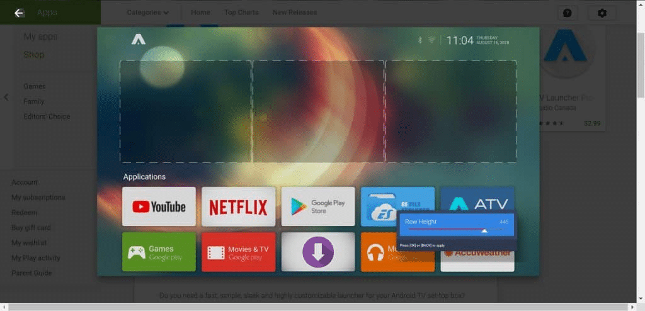Viewport: 645px width, 311px height.
Task: Open the settings gear icon
Action: pyautogui.click(x=602, y=13)
